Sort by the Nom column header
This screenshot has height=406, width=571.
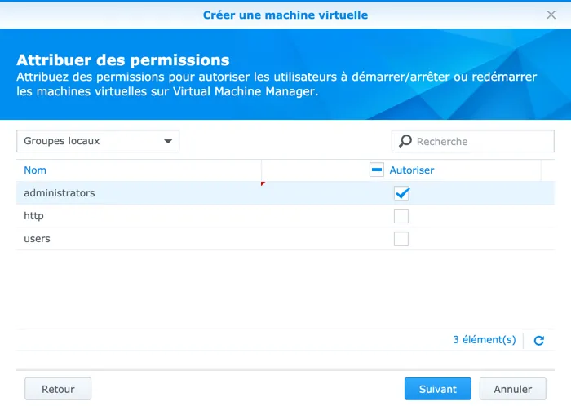35,170
